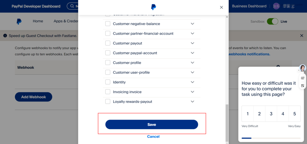Dismiss the Fastlane banner with X
307x144 pixels.
coord(302,36)
